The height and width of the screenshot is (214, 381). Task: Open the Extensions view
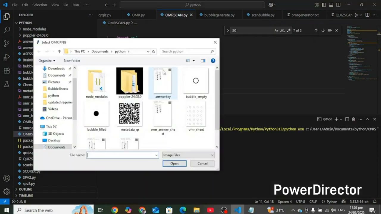7,71
